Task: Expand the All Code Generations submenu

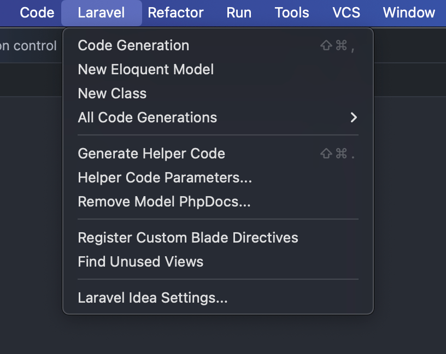Action: [148, 117]
